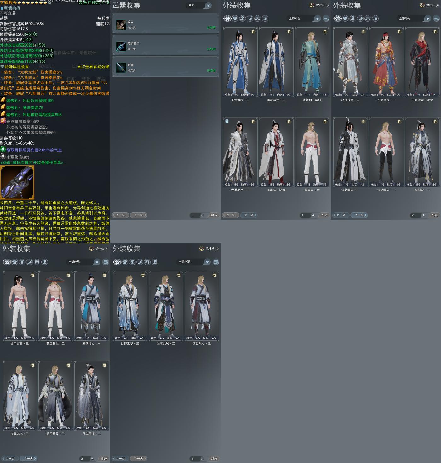The image size is (441, 463).
Task: Click 上一页 in the 武器收集 panel
Action: [x=120, y=215]
